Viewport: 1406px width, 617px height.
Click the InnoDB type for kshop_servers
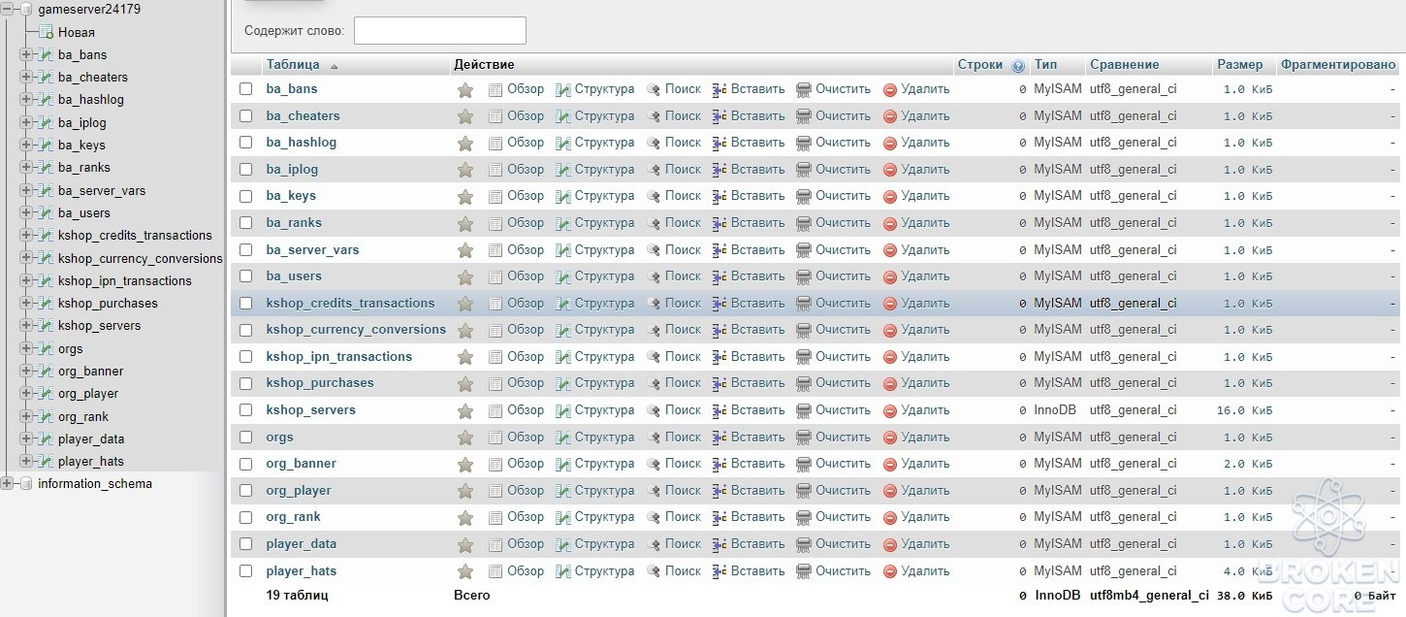(x=1054, y=410)
